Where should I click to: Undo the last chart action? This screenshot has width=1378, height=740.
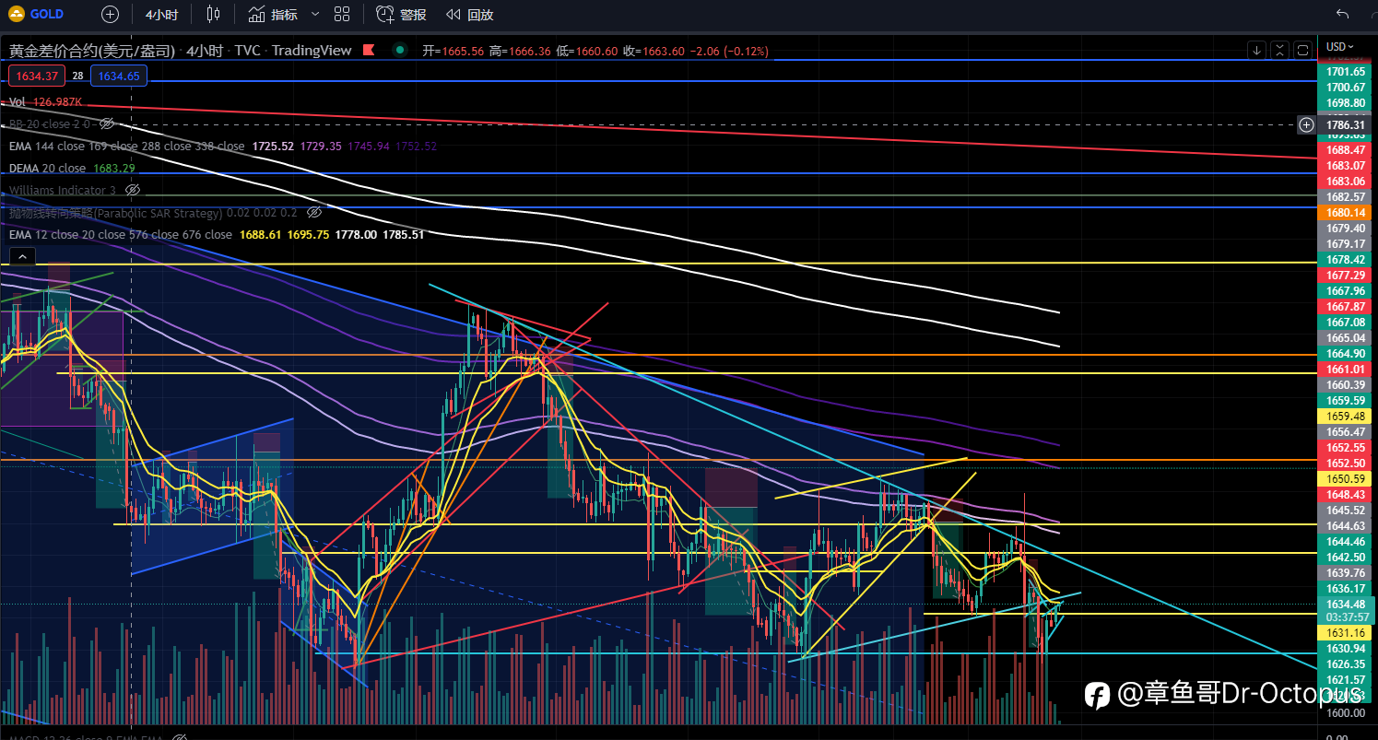[1343, 15]
